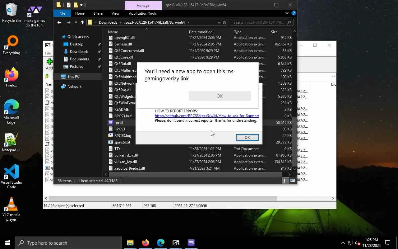Viewport: 398px width, 249px height.
Task: Open the Windows Start menu
Action: click(x=7, y=243)
